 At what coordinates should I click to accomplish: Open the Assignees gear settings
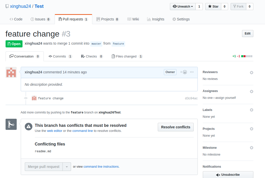[252, 92]
